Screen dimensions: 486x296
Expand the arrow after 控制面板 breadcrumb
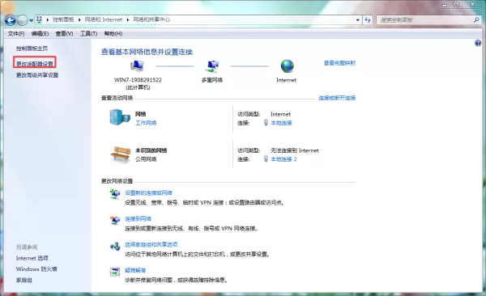79,20
